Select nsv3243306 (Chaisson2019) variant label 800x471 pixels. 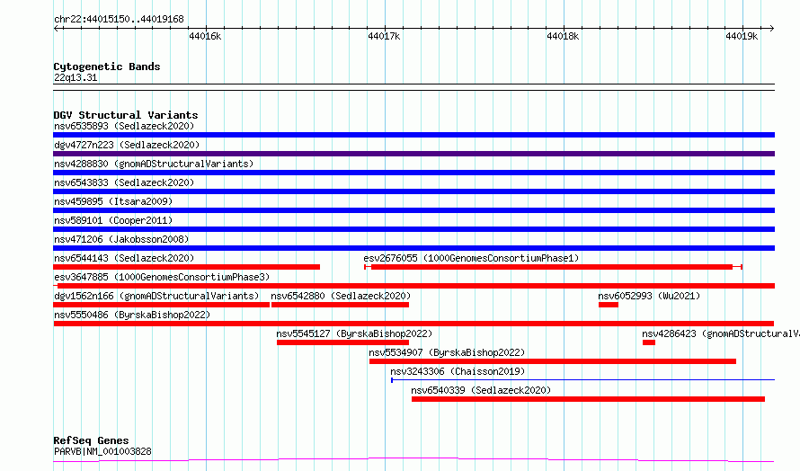click(x=458, y=371)
